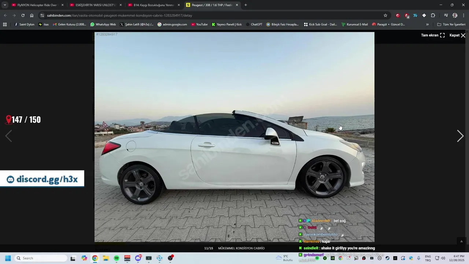
Task: Close the FlyNYON Helicopter tab
Action: 62,5
